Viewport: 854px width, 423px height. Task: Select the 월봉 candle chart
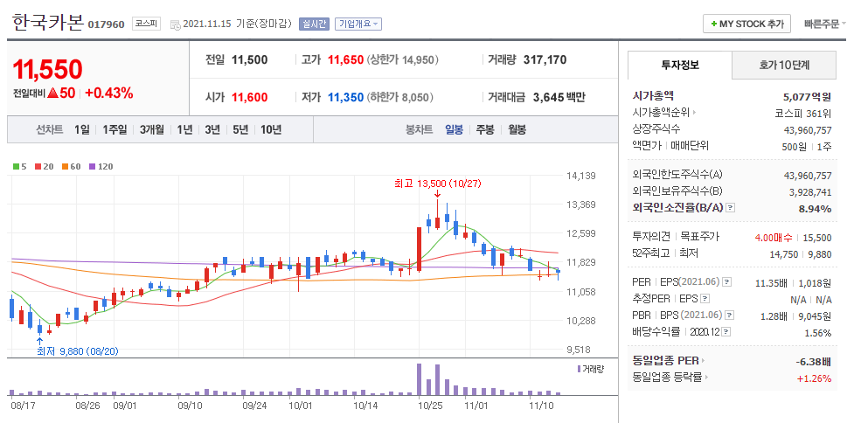(x=517, y=130)
